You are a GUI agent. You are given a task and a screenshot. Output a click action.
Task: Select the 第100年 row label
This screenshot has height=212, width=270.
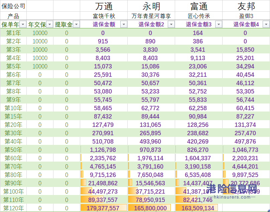(13, 192)
